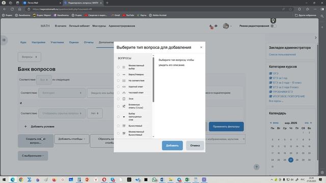Open the Все match-type dropdown
326x183 pixels.
[44, 80]
